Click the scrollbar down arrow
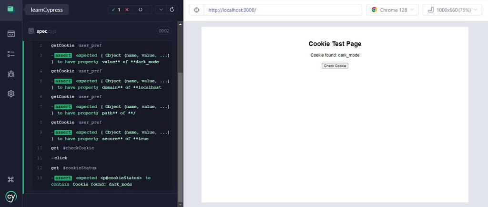 [x=180, y=204]
